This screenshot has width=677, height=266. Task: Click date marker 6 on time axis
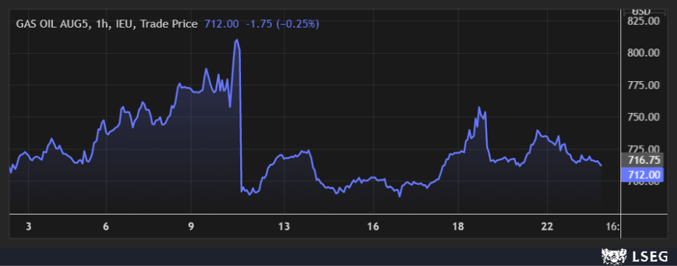(106, 227)
